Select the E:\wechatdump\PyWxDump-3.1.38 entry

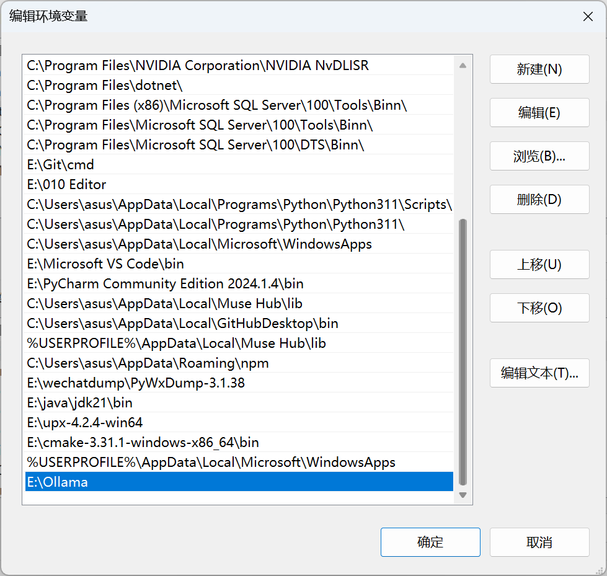pyautogui.click(x=239, y=383)
